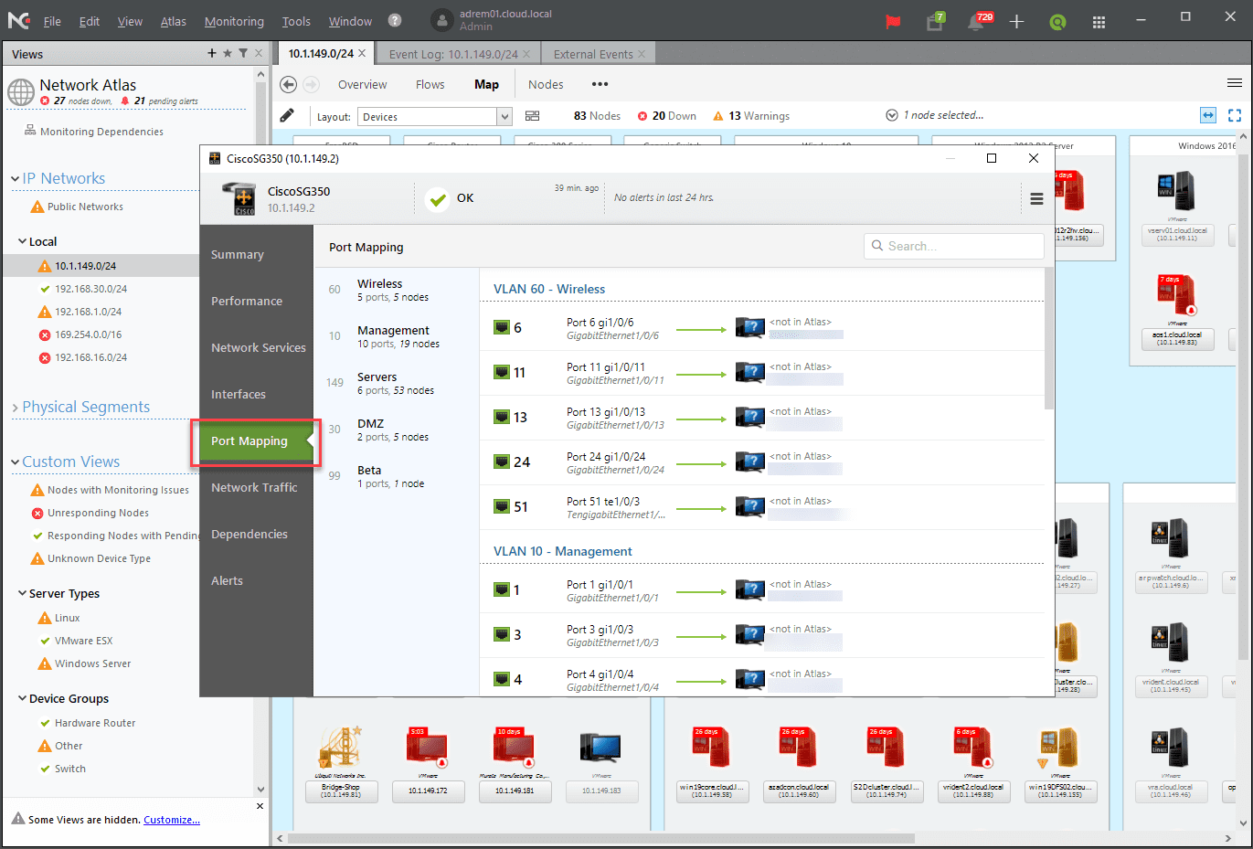The height and width of the screenshot is (849, 1253).
Task: Toggle the 20 Down nodes filter
Action: 666,116
